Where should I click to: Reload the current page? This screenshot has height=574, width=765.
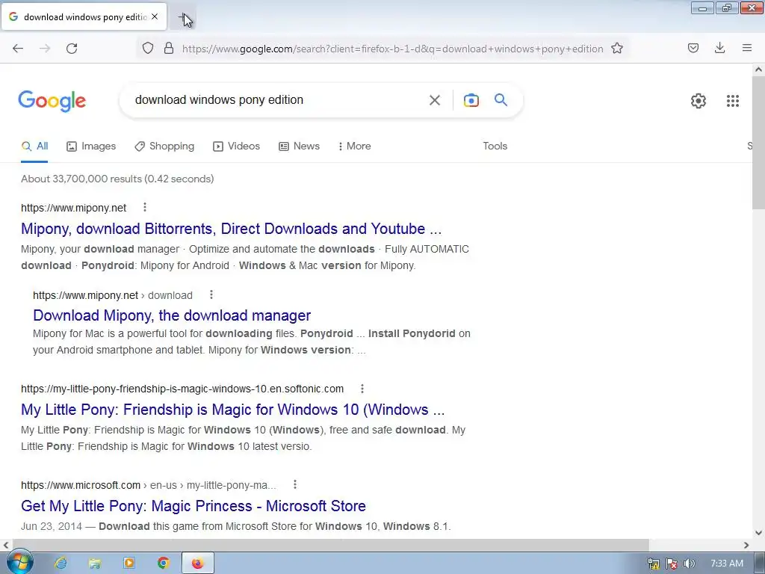[x=72, y=49]
